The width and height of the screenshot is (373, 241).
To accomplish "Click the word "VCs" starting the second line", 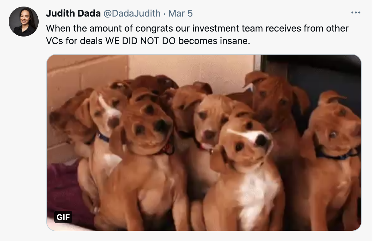I will (x=55, y=41).
